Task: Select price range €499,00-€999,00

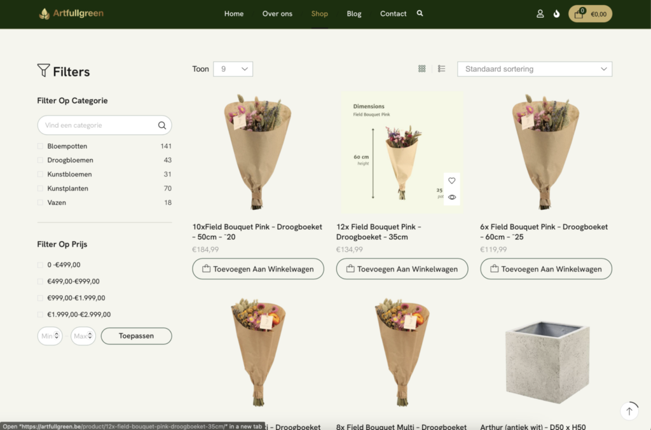Action: click(40, 281)
